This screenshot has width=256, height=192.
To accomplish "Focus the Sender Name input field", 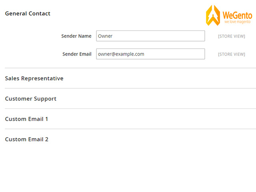I will 150,36.
